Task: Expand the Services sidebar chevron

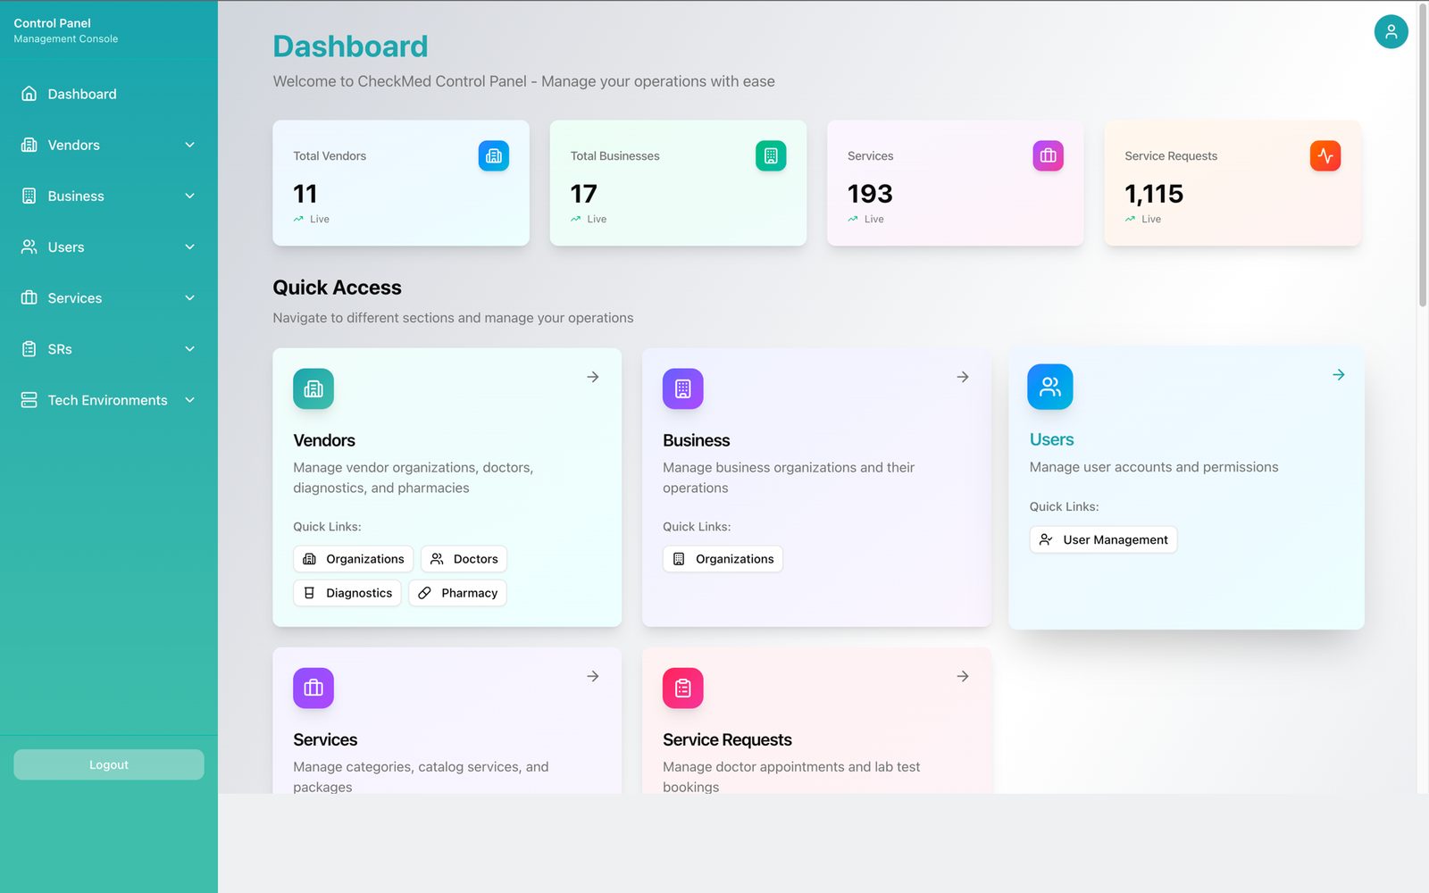Action: (189, 297)
